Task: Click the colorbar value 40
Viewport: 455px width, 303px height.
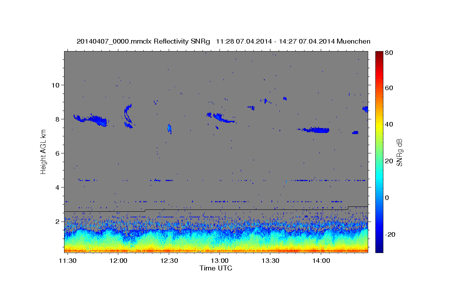Action: click(390, 124)
